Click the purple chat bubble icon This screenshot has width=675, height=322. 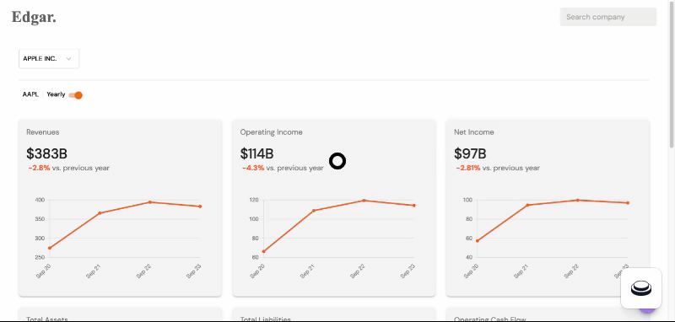[x=647, y=310]
